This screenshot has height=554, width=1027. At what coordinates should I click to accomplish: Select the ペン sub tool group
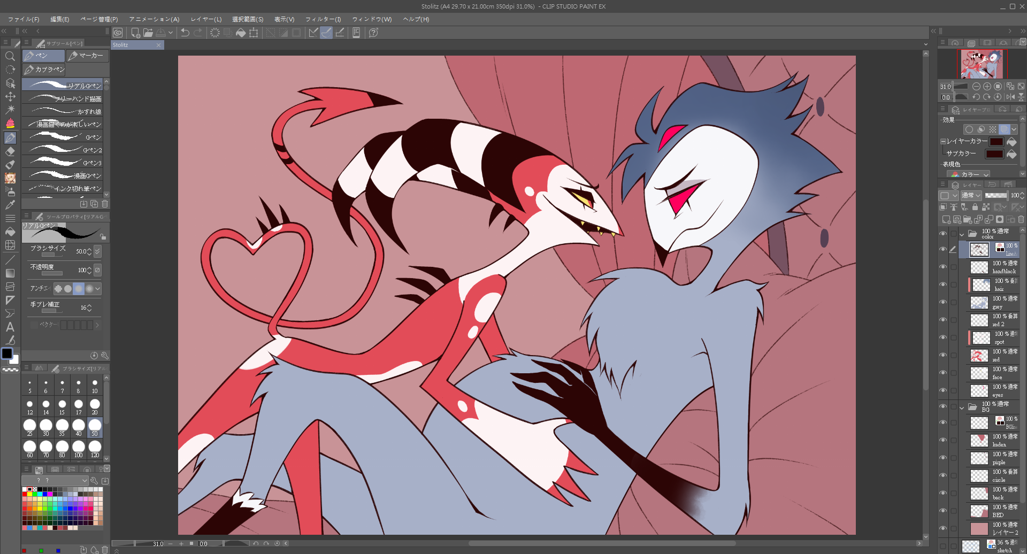pos(43,56)
